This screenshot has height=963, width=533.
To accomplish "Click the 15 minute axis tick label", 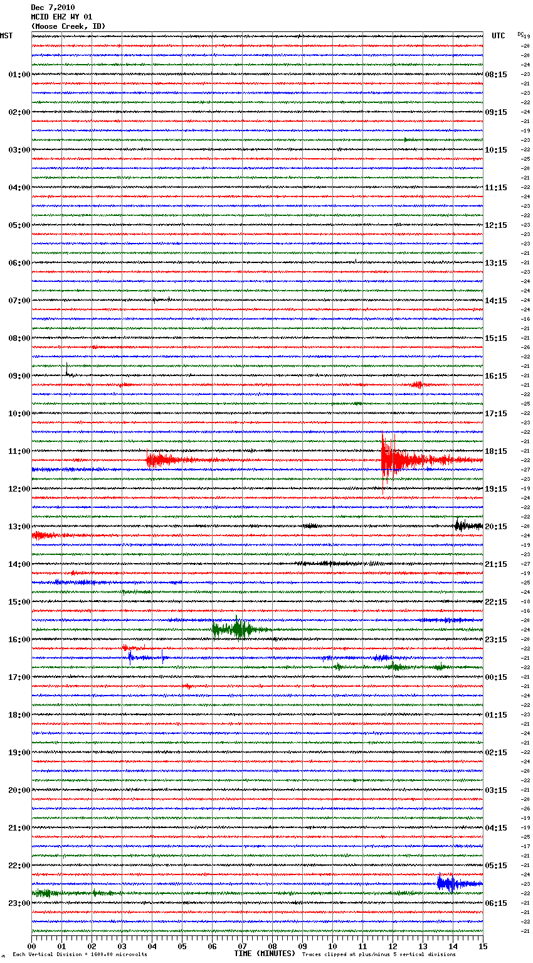I will pos(483,946).
